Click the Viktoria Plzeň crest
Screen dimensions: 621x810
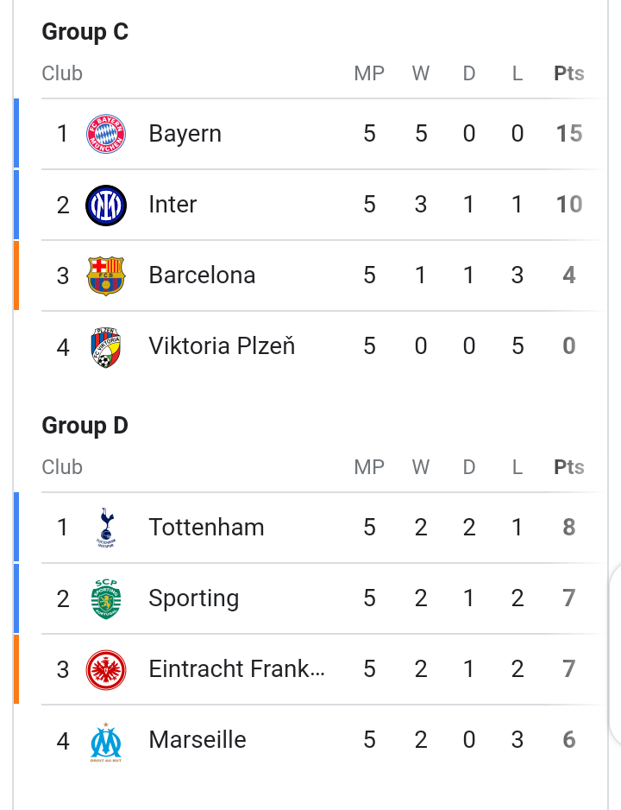pyautogui.click(x=106, y=347)
